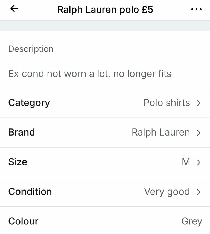The width and height of the screenshot is (210, 234).
Task: Open the Colour row
Action: [x=23, y=221]
